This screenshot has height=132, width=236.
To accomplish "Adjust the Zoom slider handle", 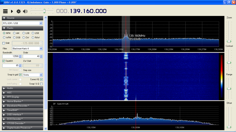I will tap(229, 41).
